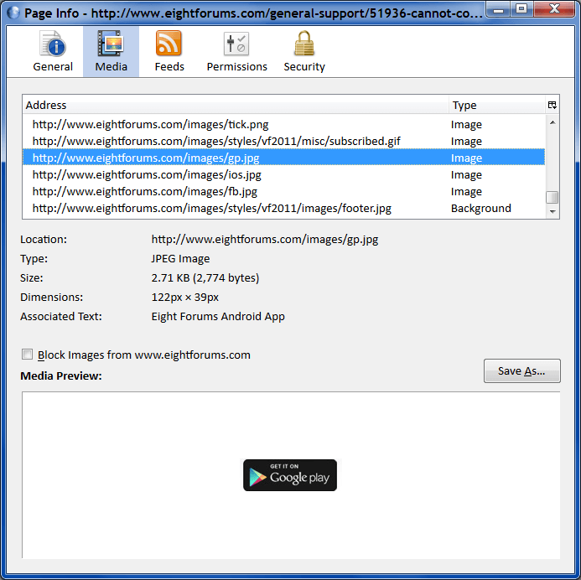The width and height of the screenshot is (581, 580).
Task: Select the Media tab icon
Action: pyautogui.click(x=111, y=44)
